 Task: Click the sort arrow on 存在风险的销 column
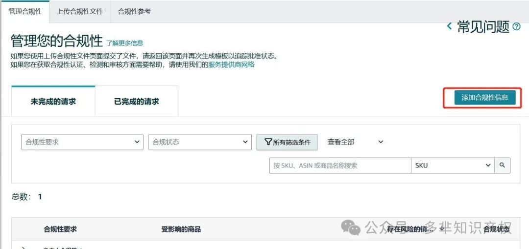tap(442, 228)
